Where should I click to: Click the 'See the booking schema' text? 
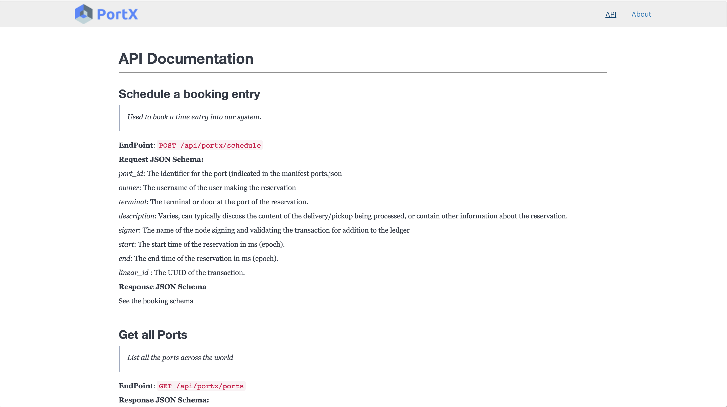[x=156, y=301]
